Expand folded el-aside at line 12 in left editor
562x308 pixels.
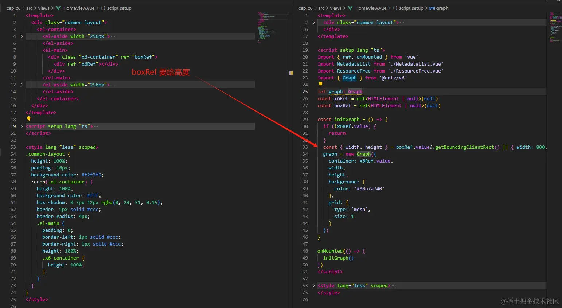click(22, 85)
